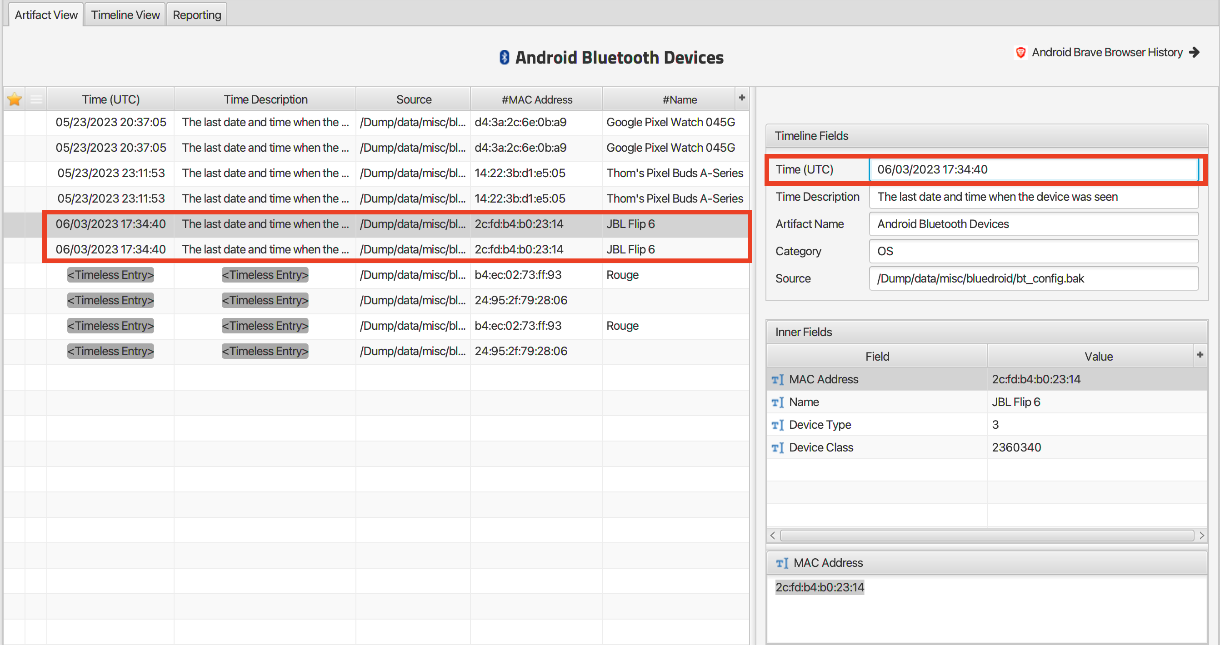The height and width of the screenshot is (645, 1220).
Task: Click the Source path field bt_config.bak
Action: pyautogui.click(x=1033, y=279)
